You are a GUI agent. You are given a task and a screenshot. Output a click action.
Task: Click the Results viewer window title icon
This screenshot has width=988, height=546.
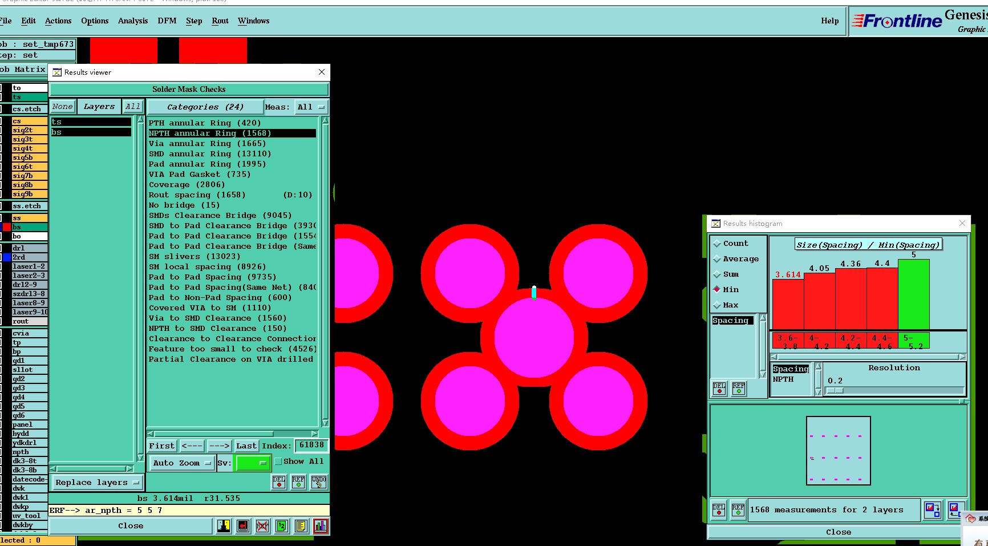[x=57, y=72]
